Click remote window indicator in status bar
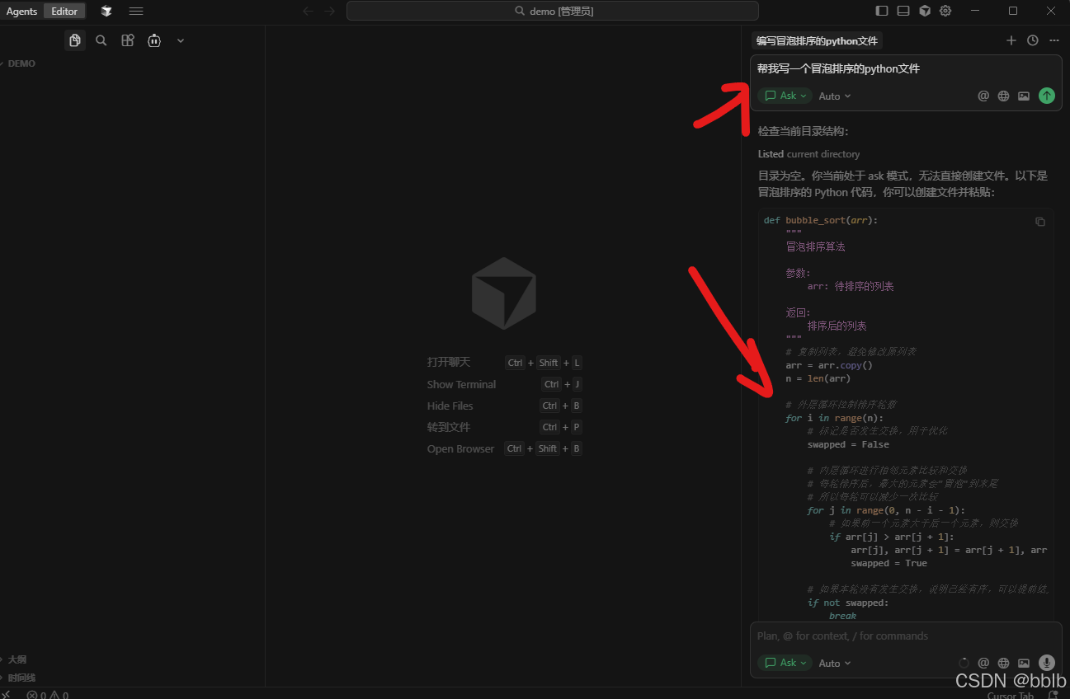The height and width of the screenshot is (699, 1070). [7, 695]
